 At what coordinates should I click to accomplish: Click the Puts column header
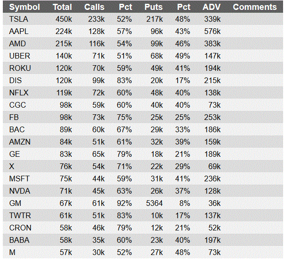tap(153, 7)
